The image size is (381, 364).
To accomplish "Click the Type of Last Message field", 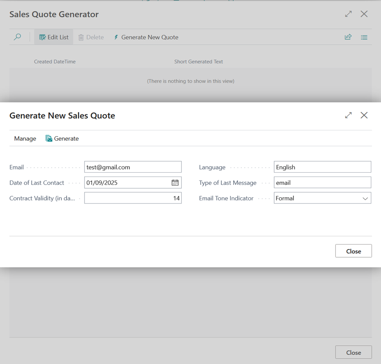I will pos(322,183).
